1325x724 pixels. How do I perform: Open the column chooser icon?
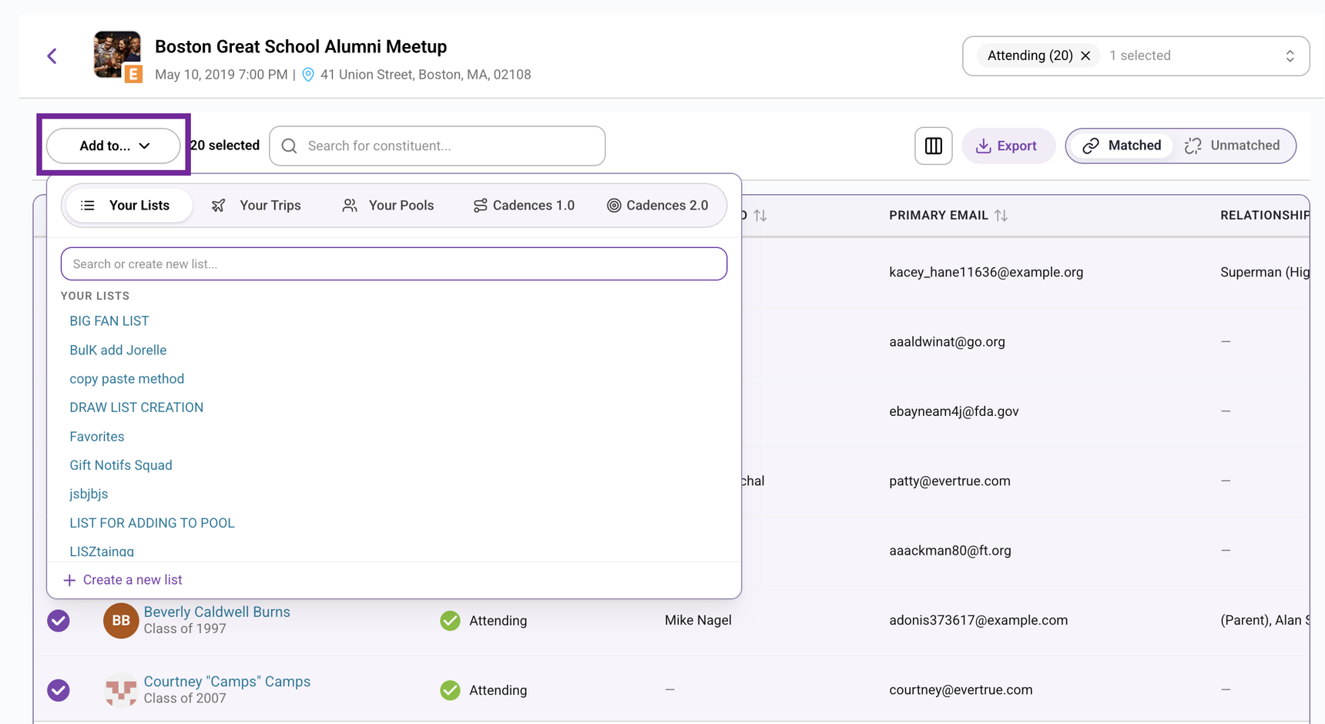tap(933, 146)
